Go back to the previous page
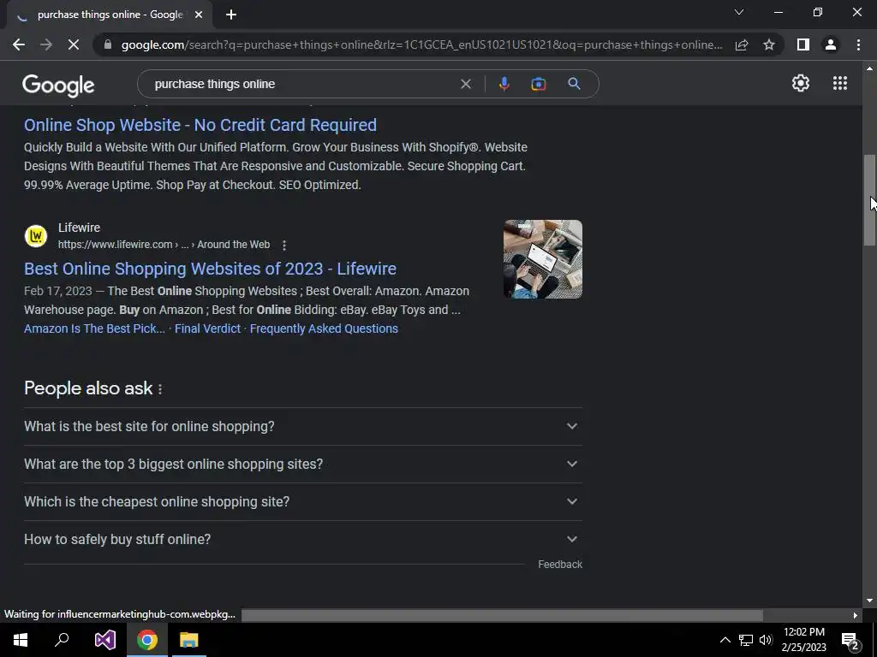The width and height of the screenshot is (877, 657). (x=19, y=44)
